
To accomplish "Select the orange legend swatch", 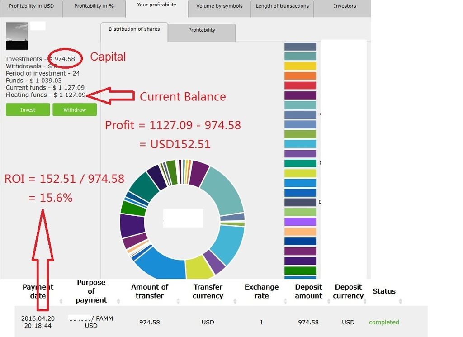I will pos(300,76).
